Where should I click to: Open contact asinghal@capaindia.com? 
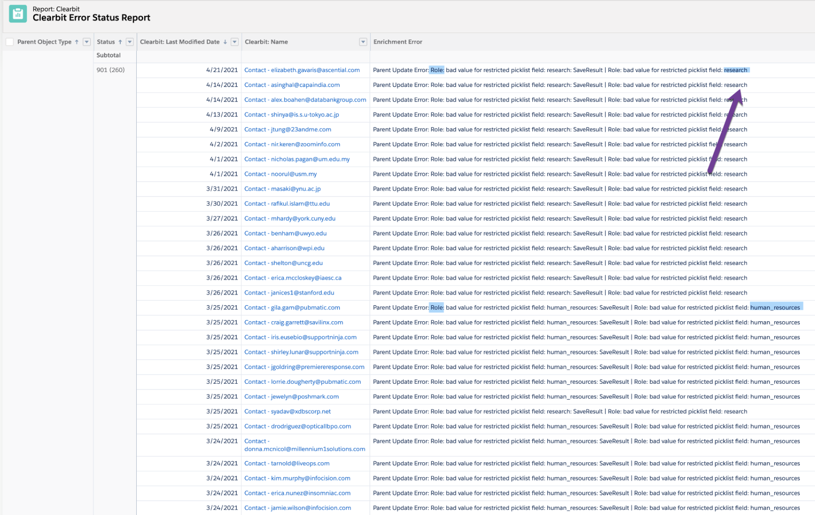click(x=292, y=85)
